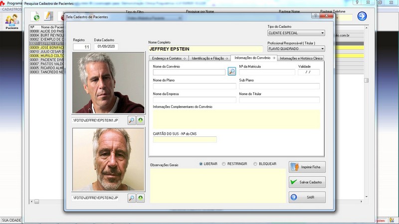Click the SAIR button
The width and height of the screenshot is (399, 224).
pos(307,197)
